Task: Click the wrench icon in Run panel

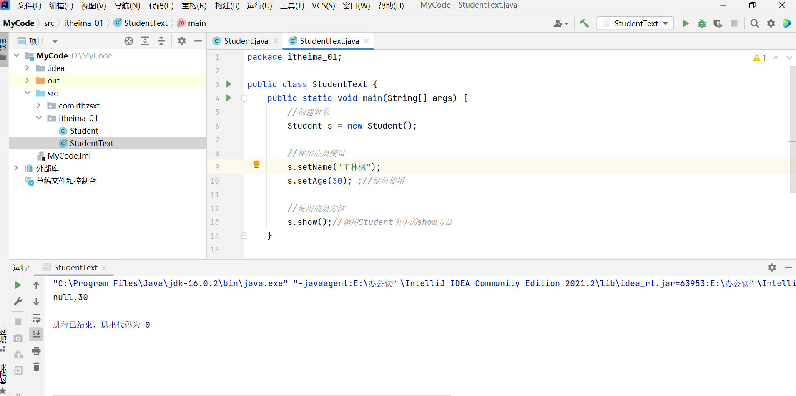Action: (18, 301)
